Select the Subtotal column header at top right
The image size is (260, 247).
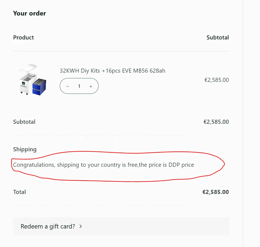[x=218, y=38]
